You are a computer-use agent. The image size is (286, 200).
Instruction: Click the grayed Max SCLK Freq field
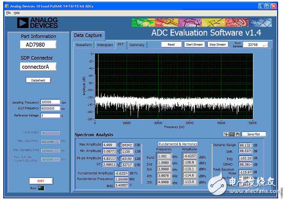pos(50,142)
